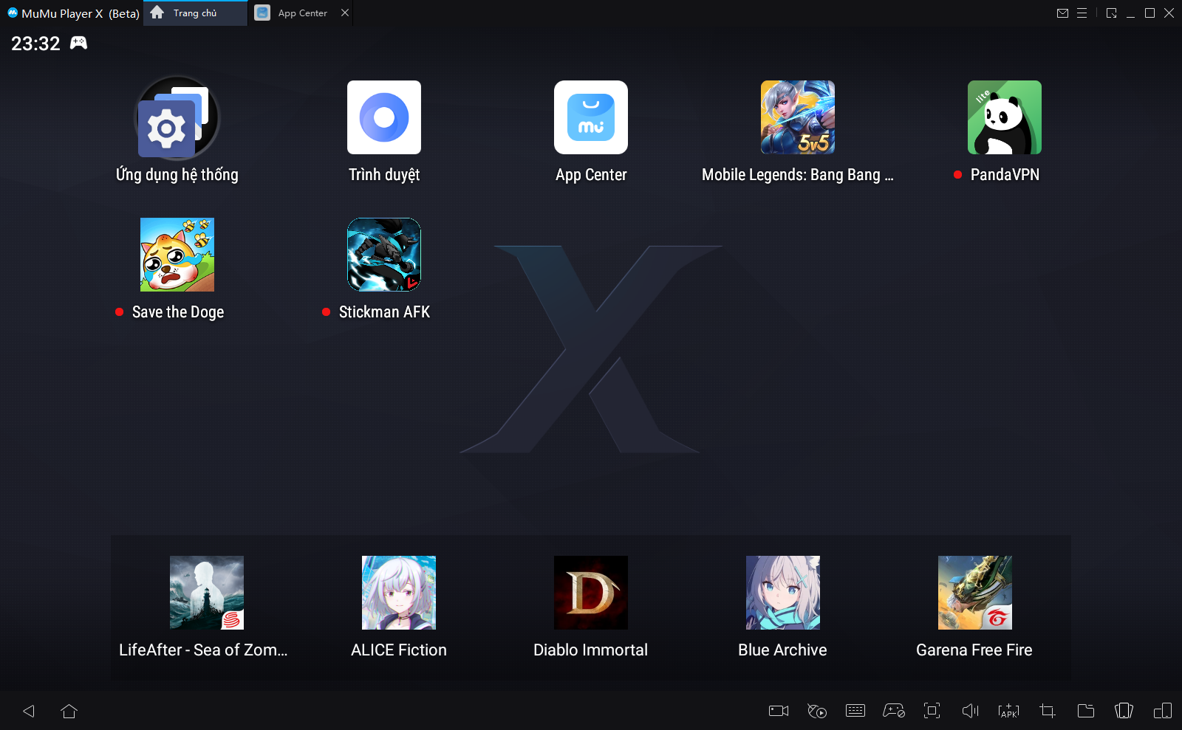The width and height of the screenshot is (1182, 730).
Task: Open the Diablo Immortal recommended game
Action: tap(591, 593)
